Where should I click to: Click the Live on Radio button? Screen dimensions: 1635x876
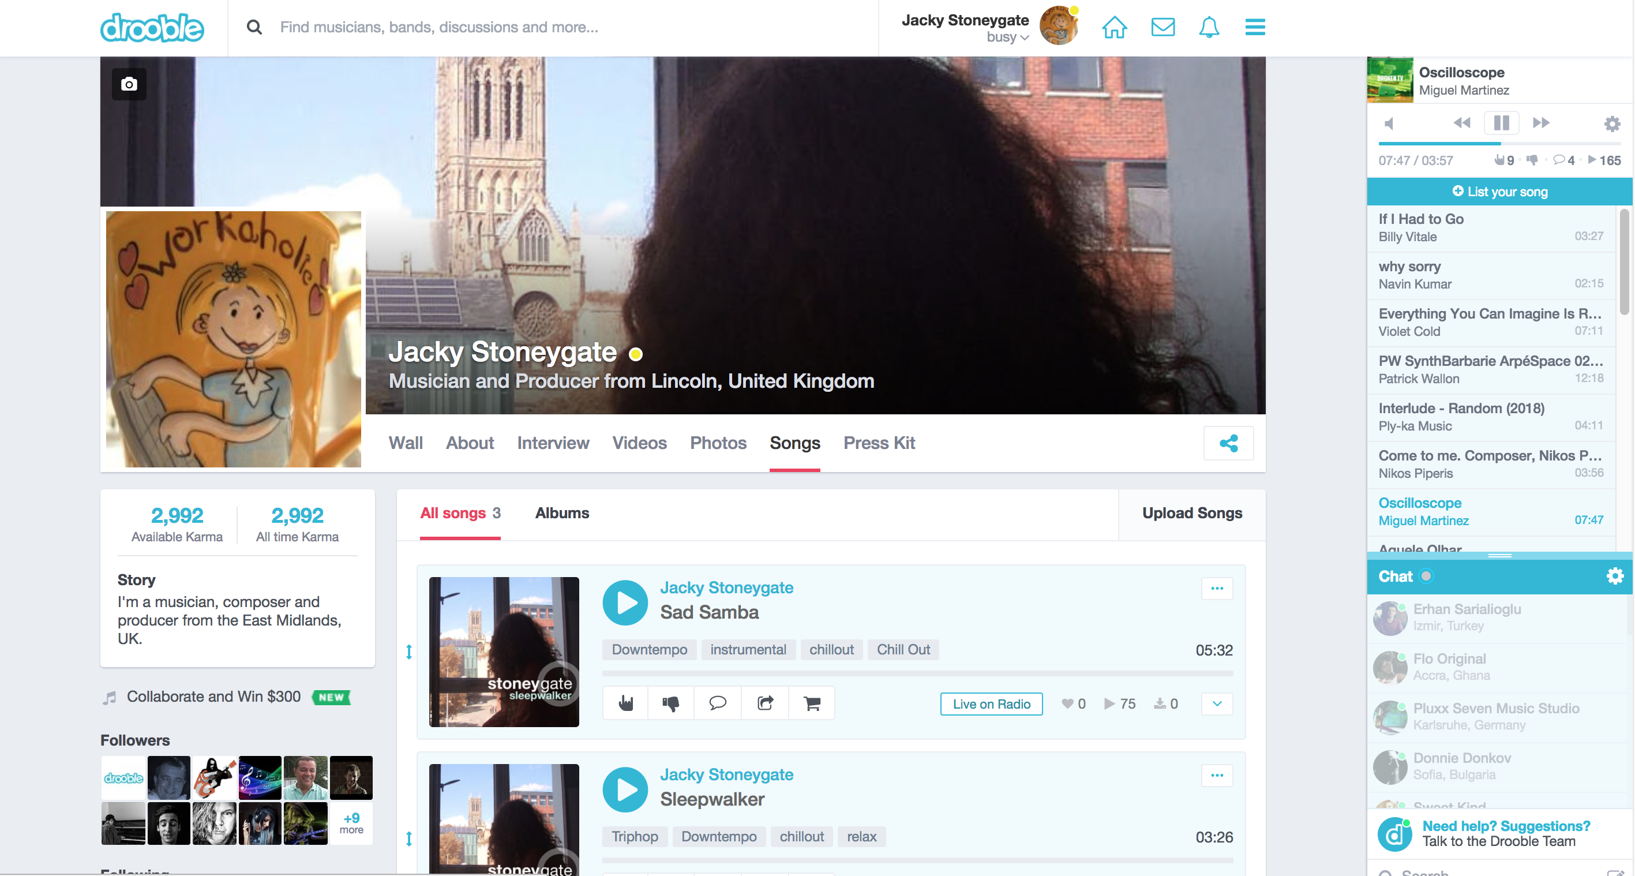[x=991, y=704]
